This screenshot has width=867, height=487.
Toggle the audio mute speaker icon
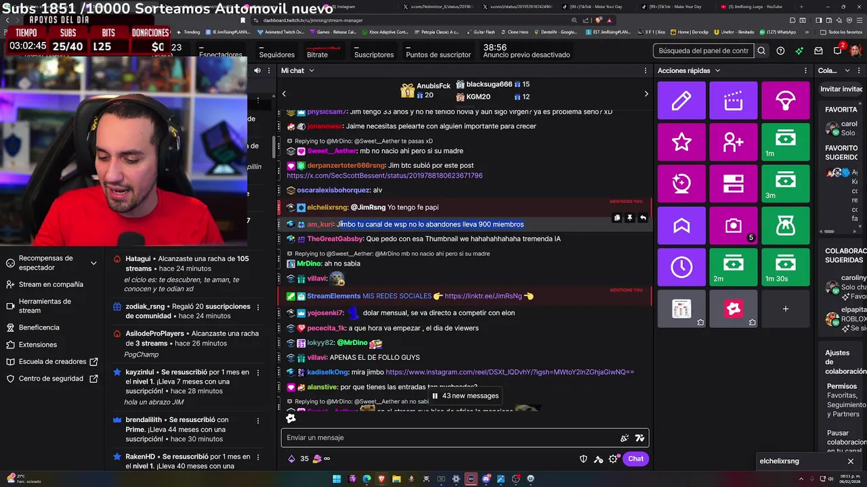click(x=257, y=70)
